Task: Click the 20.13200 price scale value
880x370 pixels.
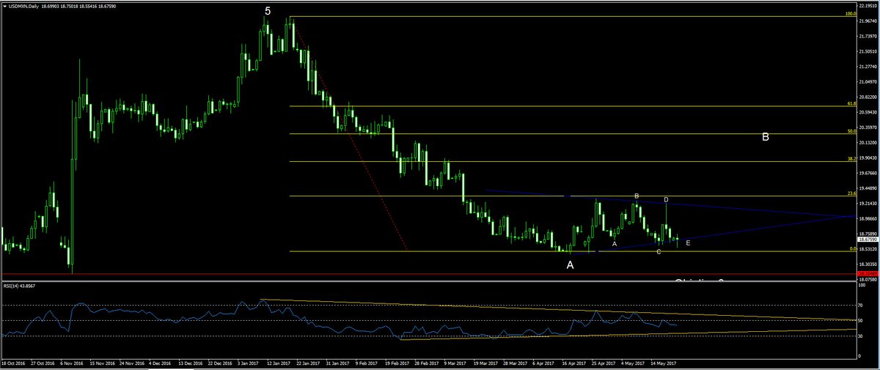Action: [x=869, y=143]
